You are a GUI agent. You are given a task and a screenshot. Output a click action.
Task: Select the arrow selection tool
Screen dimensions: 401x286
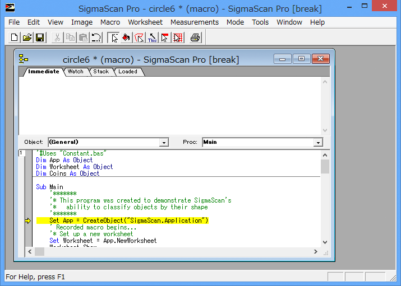(x=113, y=37)
